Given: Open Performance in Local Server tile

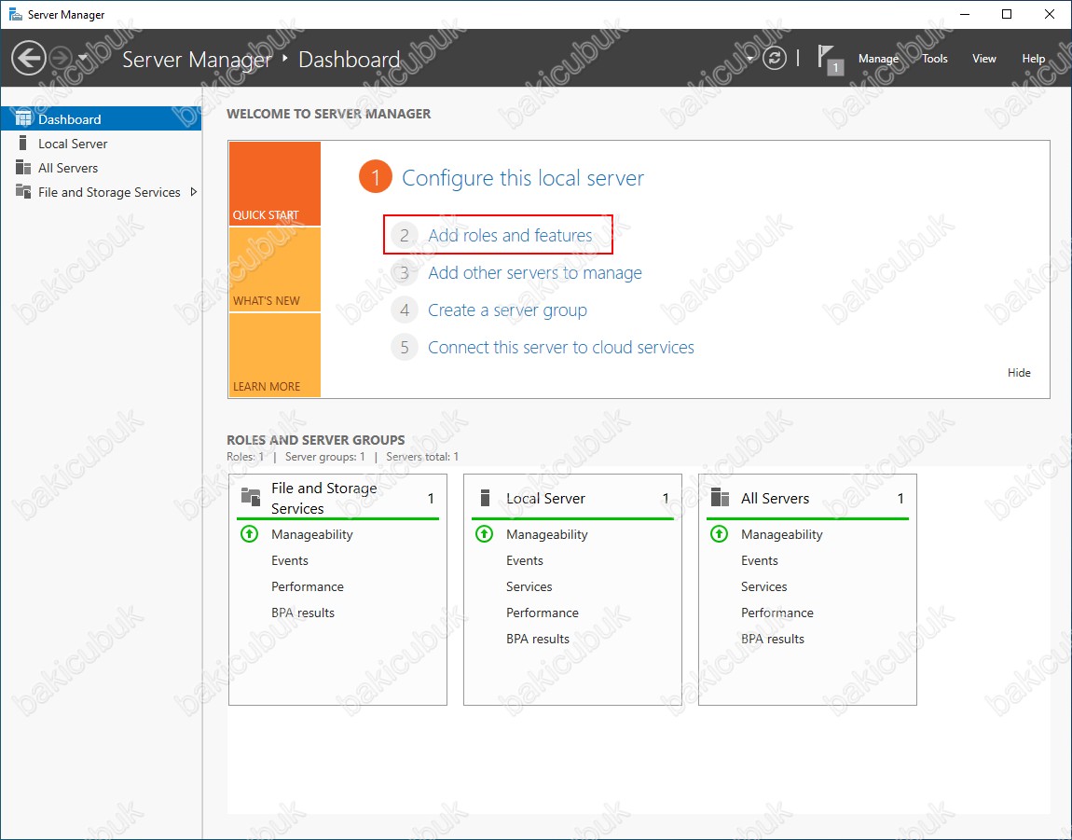Looking at the screenshot, I should click(543, 613).
